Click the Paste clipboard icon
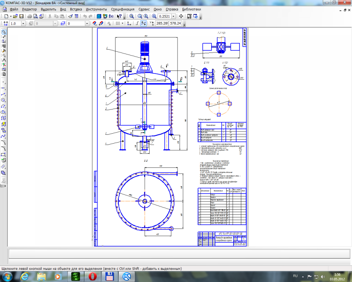The width and height of the screenshot is (352, 282). click(x=62, y=16)
